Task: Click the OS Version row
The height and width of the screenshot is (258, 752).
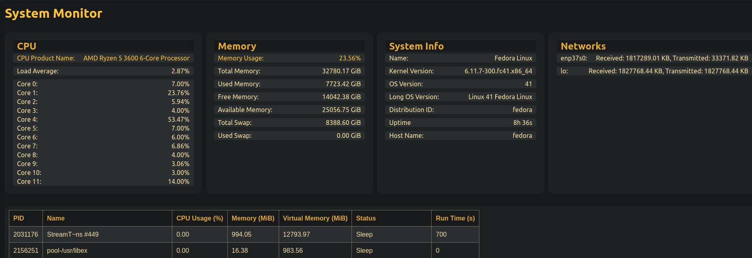Action: click(461, 84)
